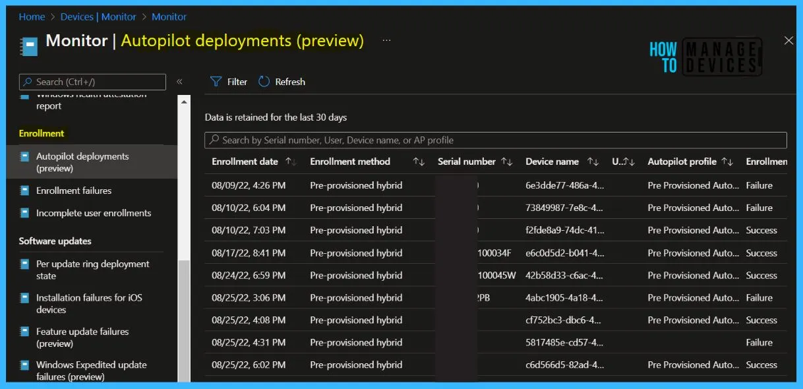Open Filter options
This screenshot has height=389, width=803.
(x=229, y=82)
